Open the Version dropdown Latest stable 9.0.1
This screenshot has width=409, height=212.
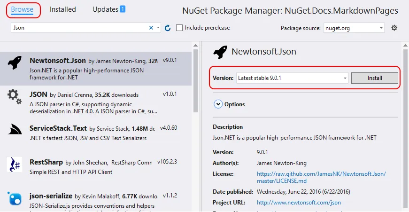[292, 78]
